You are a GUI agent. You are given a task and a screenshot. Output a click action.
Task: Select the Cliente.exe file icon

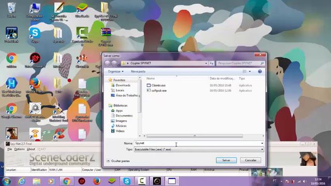148,85
